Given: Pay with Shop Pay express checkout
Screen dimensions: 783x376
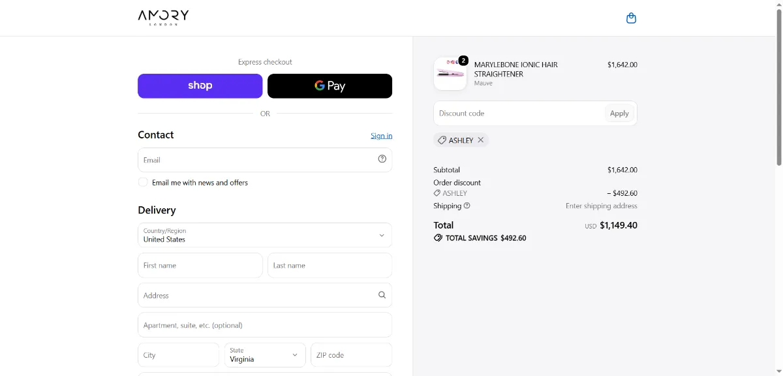Looking at the screenshot, I should coord(200,86).
